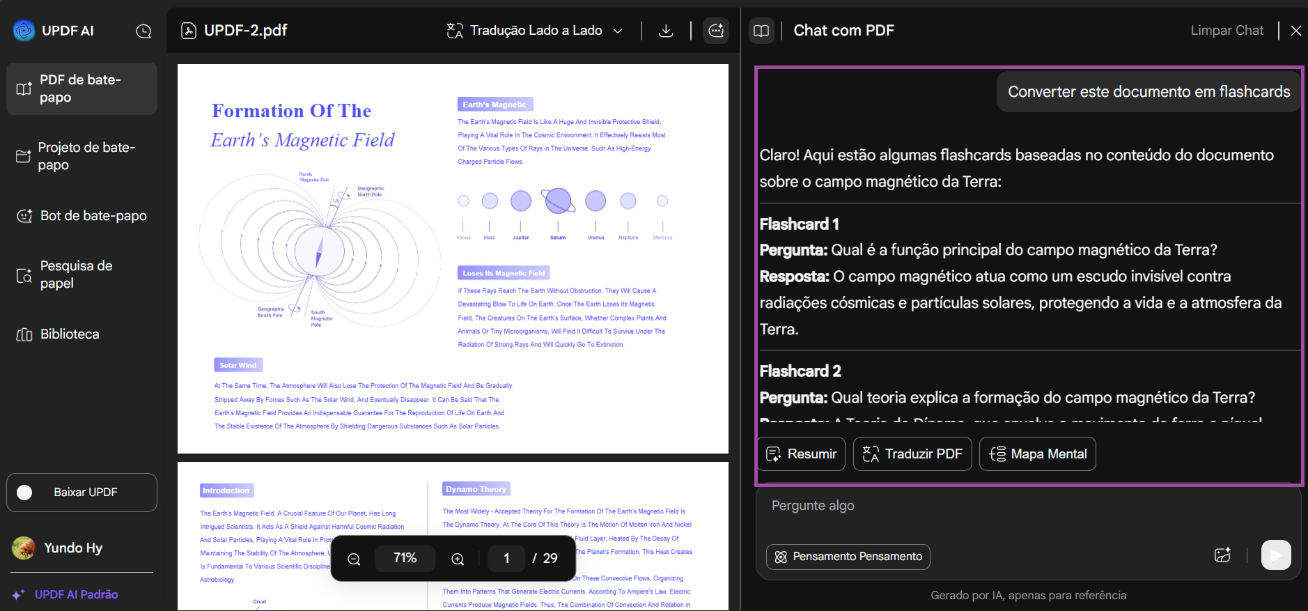Viewport: 1308px width, 611px height.
Task: Download the PDF with download icon
Action: click(666, 31)
